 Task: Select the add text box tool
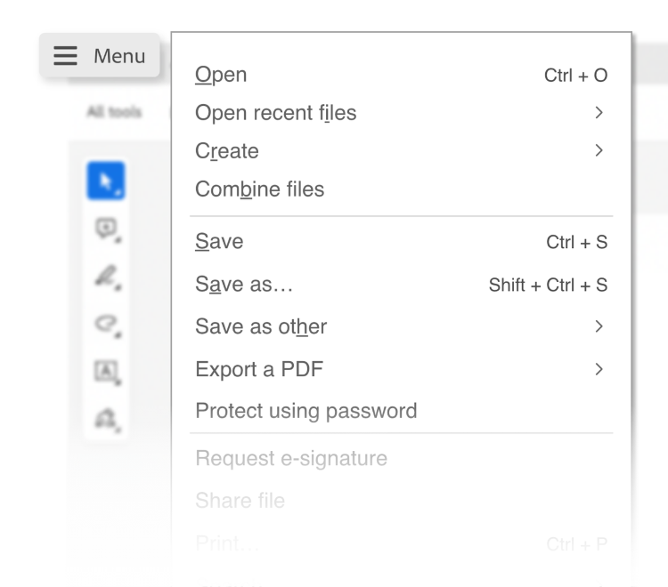(106, 370)
